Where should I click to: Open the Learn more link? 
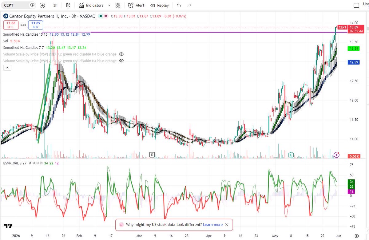(212, 225)
